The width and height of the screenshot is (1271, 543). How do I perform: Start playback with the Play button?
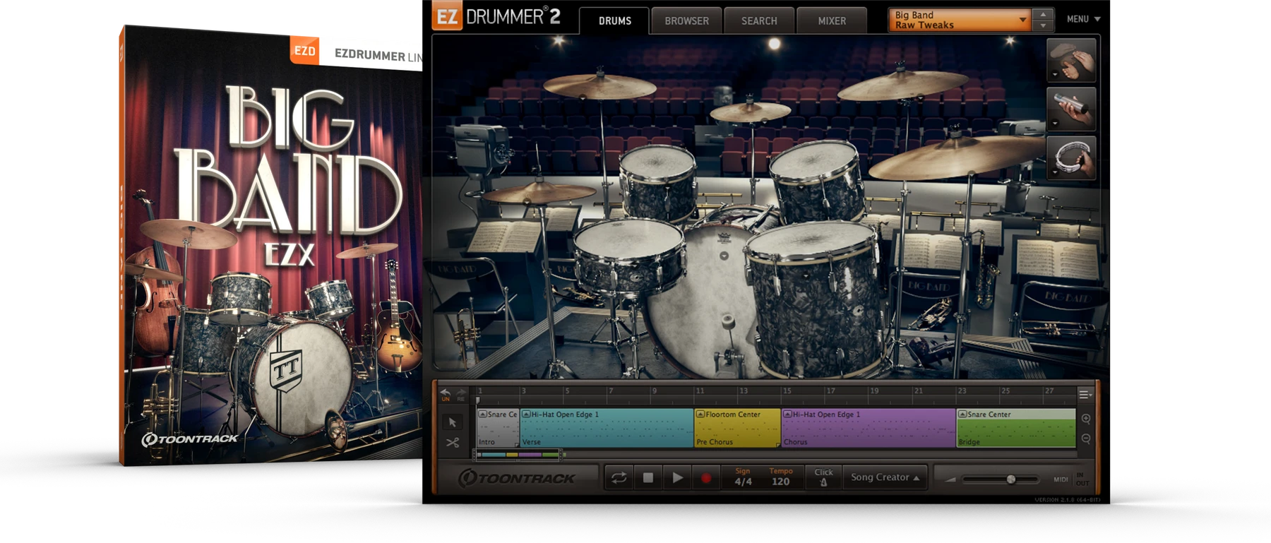[x=677, y=478]
